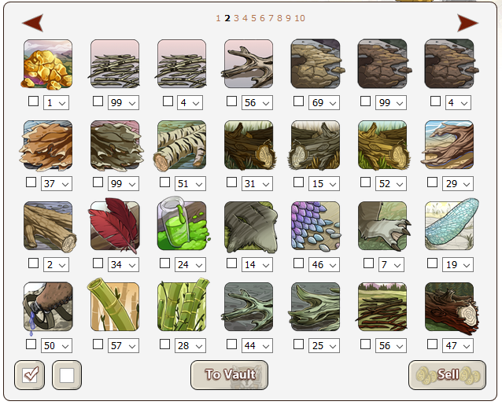Click the red feather item icon

115,226
